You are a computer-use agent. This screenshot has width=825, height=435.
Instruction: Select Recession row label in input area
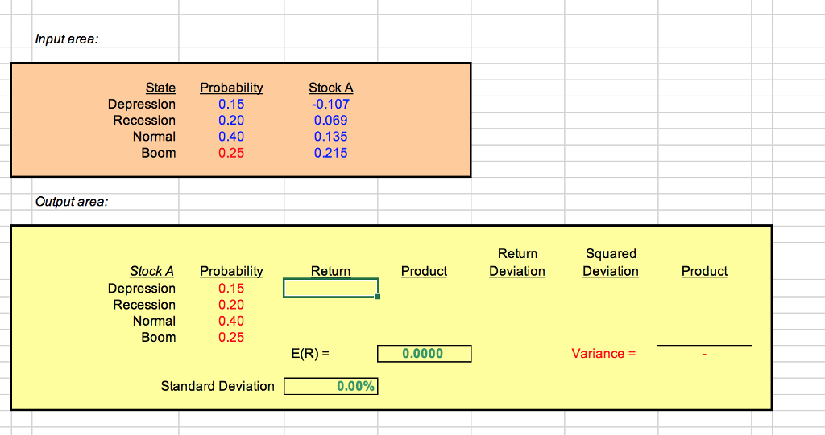(144, 121)
